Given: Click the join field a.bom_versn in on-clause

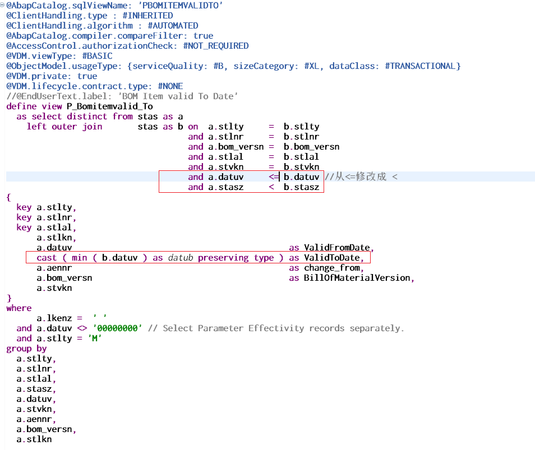Looking at the screenshot, I should [x=236, y=147].
